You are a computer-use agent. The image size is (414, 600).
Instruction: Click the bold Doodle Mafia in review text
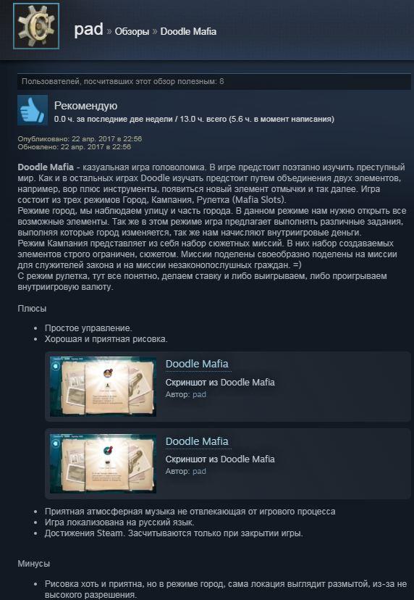coord(46,167)
